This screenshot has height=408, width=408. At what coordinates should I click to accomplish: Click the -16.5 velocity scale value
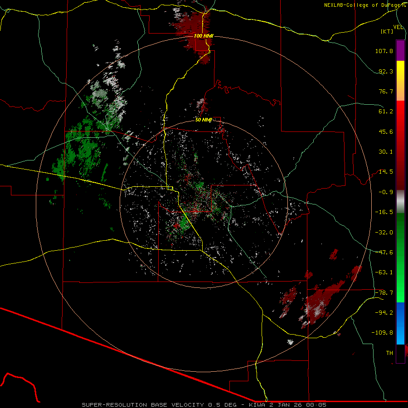pos(384,212)
